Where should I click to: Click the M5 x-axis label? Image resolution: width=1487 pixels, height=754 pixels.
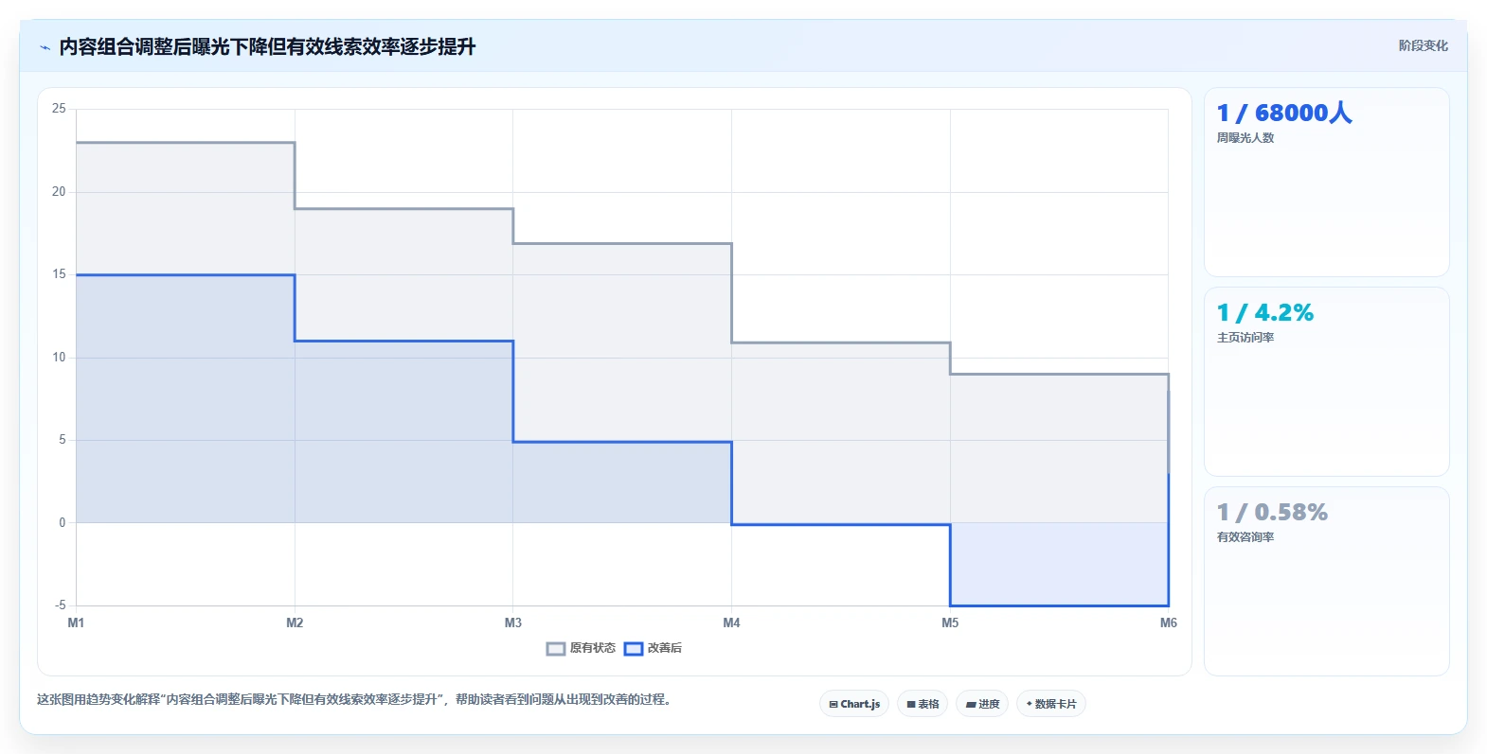950,622
